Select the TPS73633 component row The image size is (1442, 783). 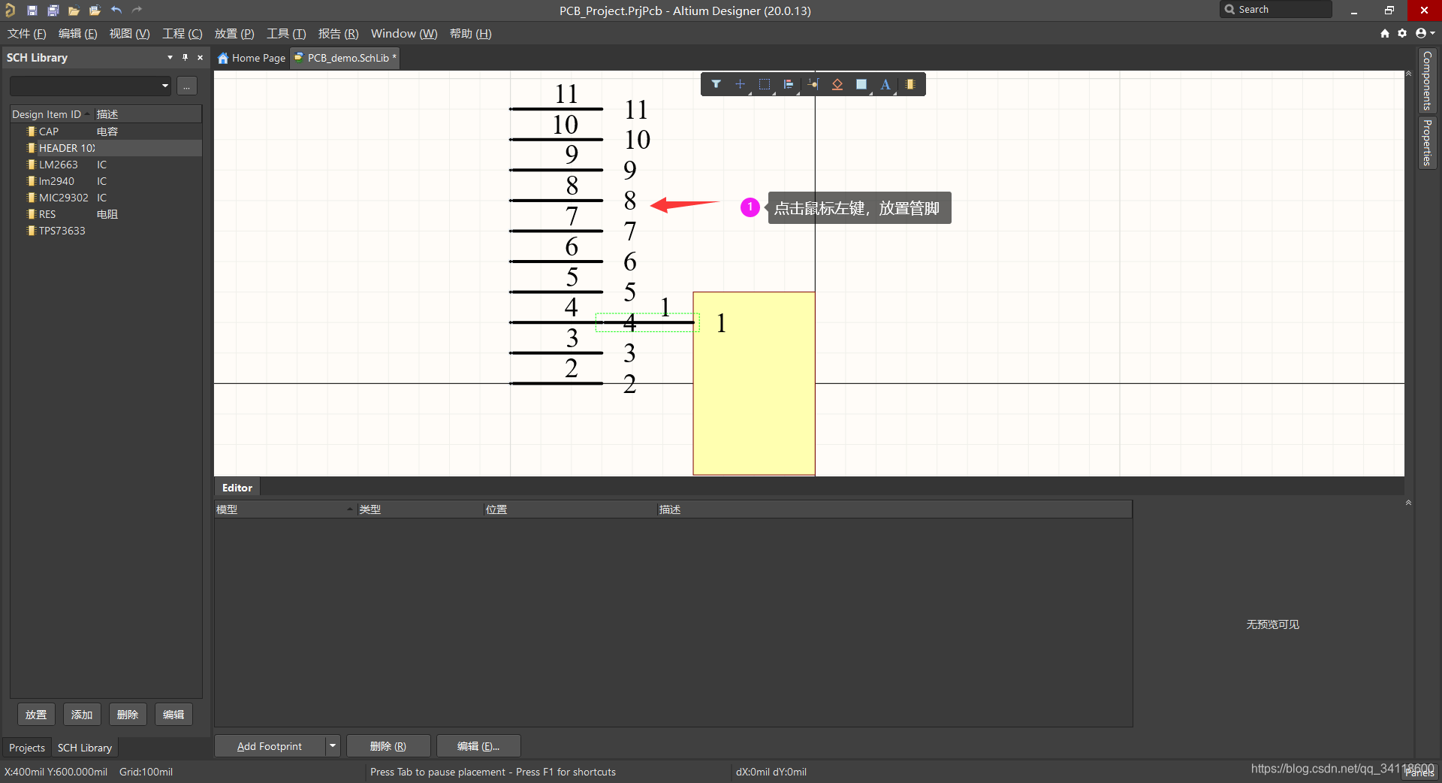click(x=106, y=231)
